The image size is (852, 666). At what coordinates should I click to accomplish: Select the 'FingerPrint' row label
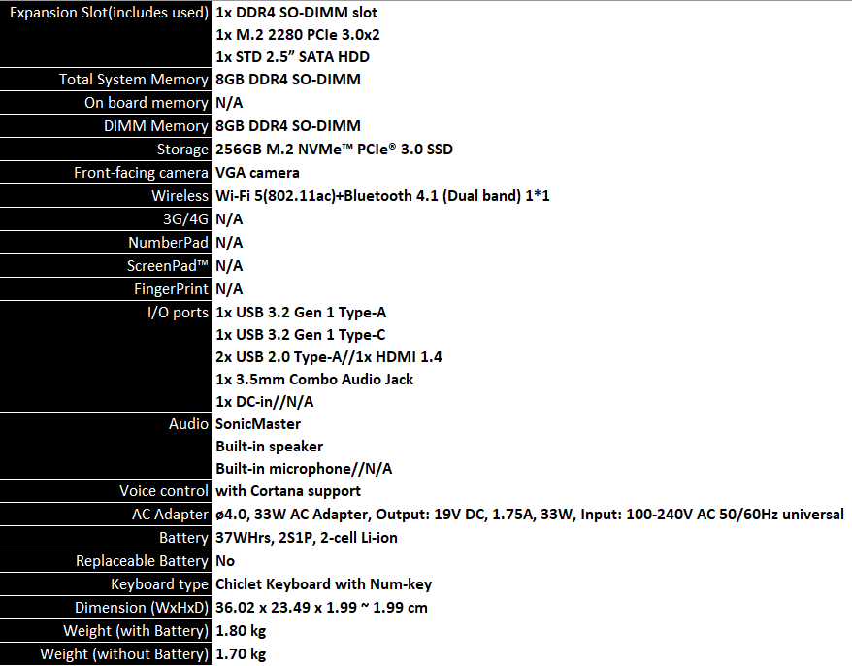[x=171, y=289]
